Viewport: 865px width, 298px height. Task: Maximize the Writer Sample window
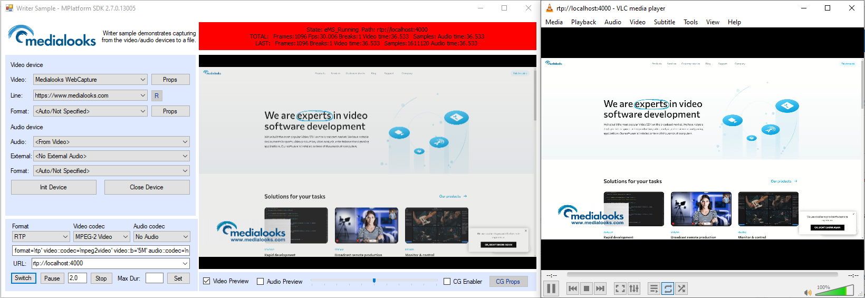504,8
